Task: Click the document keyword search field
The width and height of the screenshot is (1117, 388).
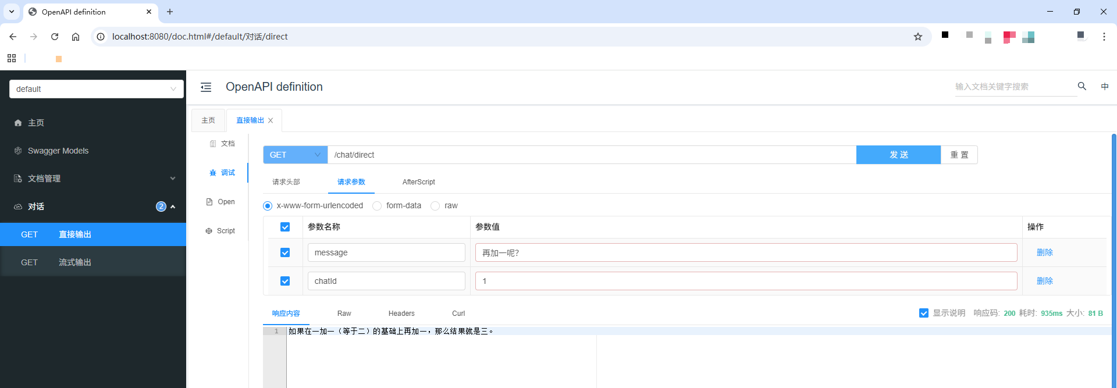Action: click(x=1015, y=87)
